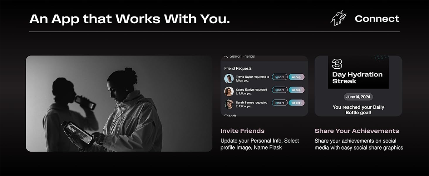This screenshot has height=176, width=429.
Task: Select the June 14, 2024 date pill
Action: 359,97
